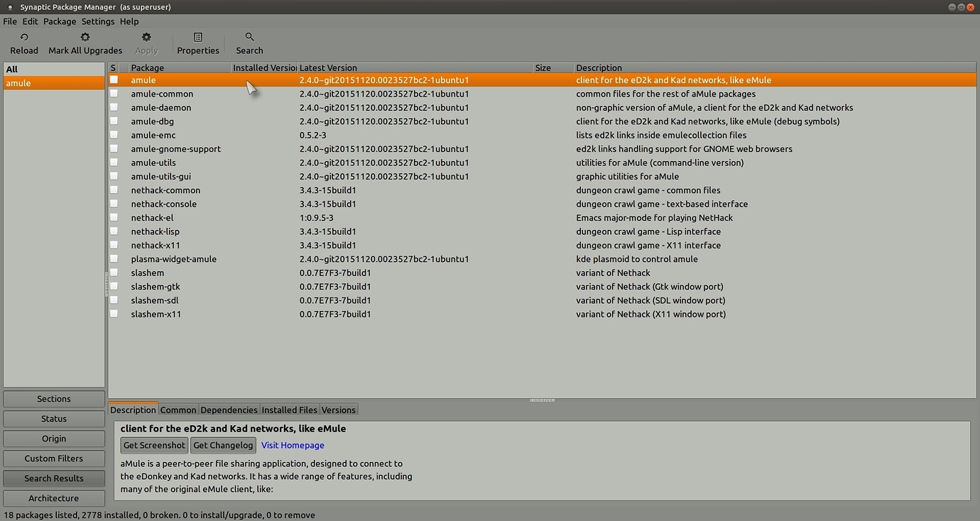Sort by the Latest Version column header
The height and width of the screenshot is (521, 980).
pyautogui.click(x=415, y=67)
